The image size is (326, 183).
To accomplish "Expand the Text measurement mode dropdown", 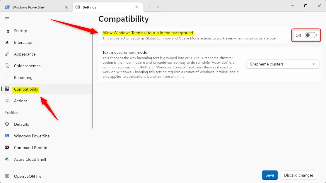I will coord(282,64).
